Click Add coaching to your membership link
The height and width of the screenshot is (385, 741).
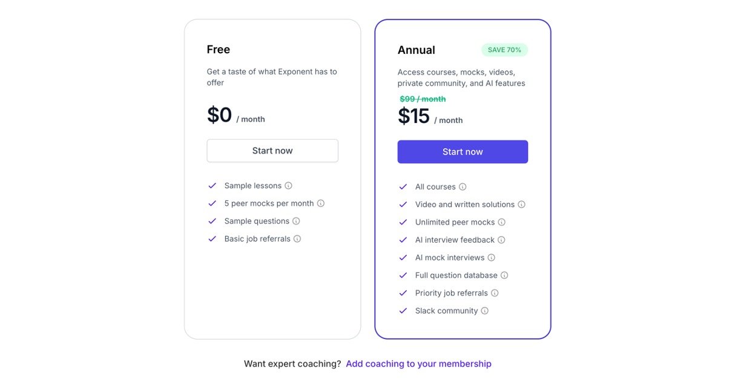pyautogui.click(x=418, y=364)
